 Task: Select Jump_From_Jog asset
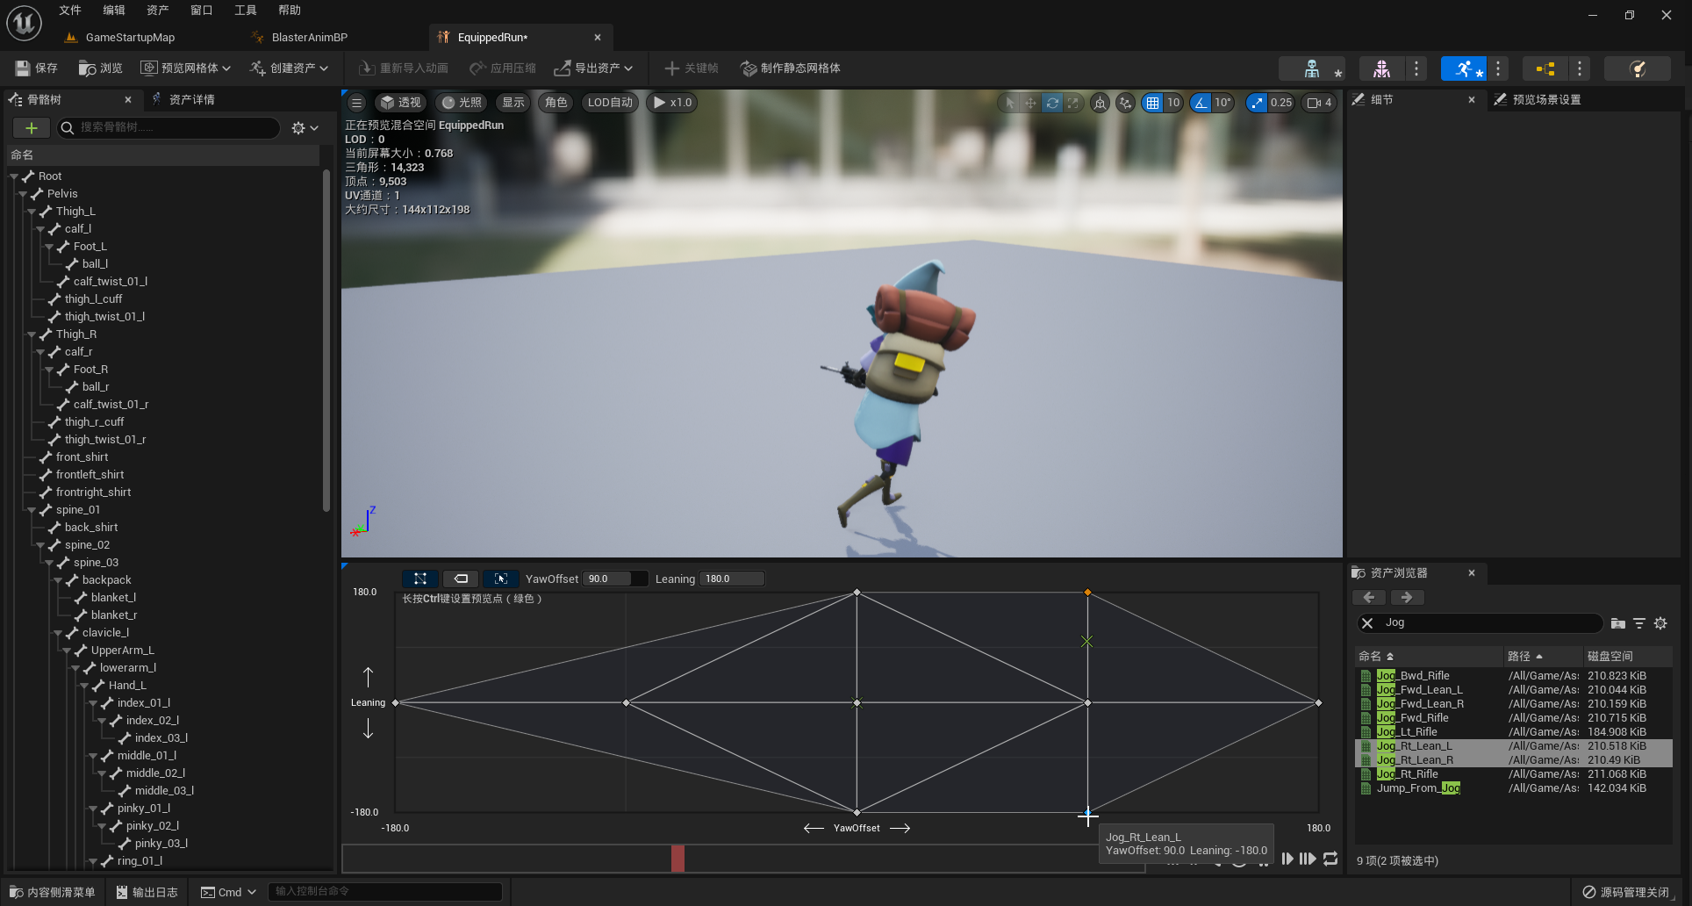point(1418,788)
